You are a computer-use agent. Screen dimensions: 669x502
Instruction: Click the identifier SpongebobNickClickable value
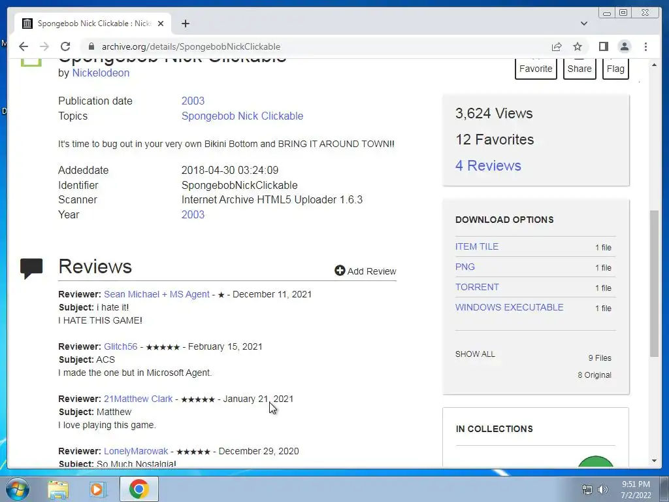pyautogui.click(x=239, y=185)
